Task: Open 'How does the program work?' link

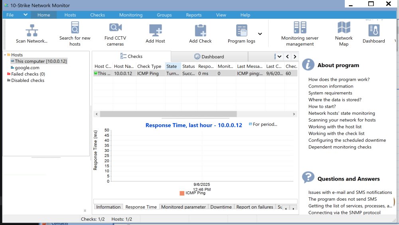Action: click(x=339, y=80)
